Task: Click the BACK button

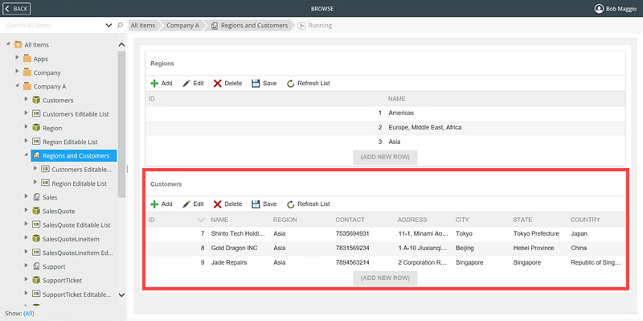Action: click(x=17, y=9)
